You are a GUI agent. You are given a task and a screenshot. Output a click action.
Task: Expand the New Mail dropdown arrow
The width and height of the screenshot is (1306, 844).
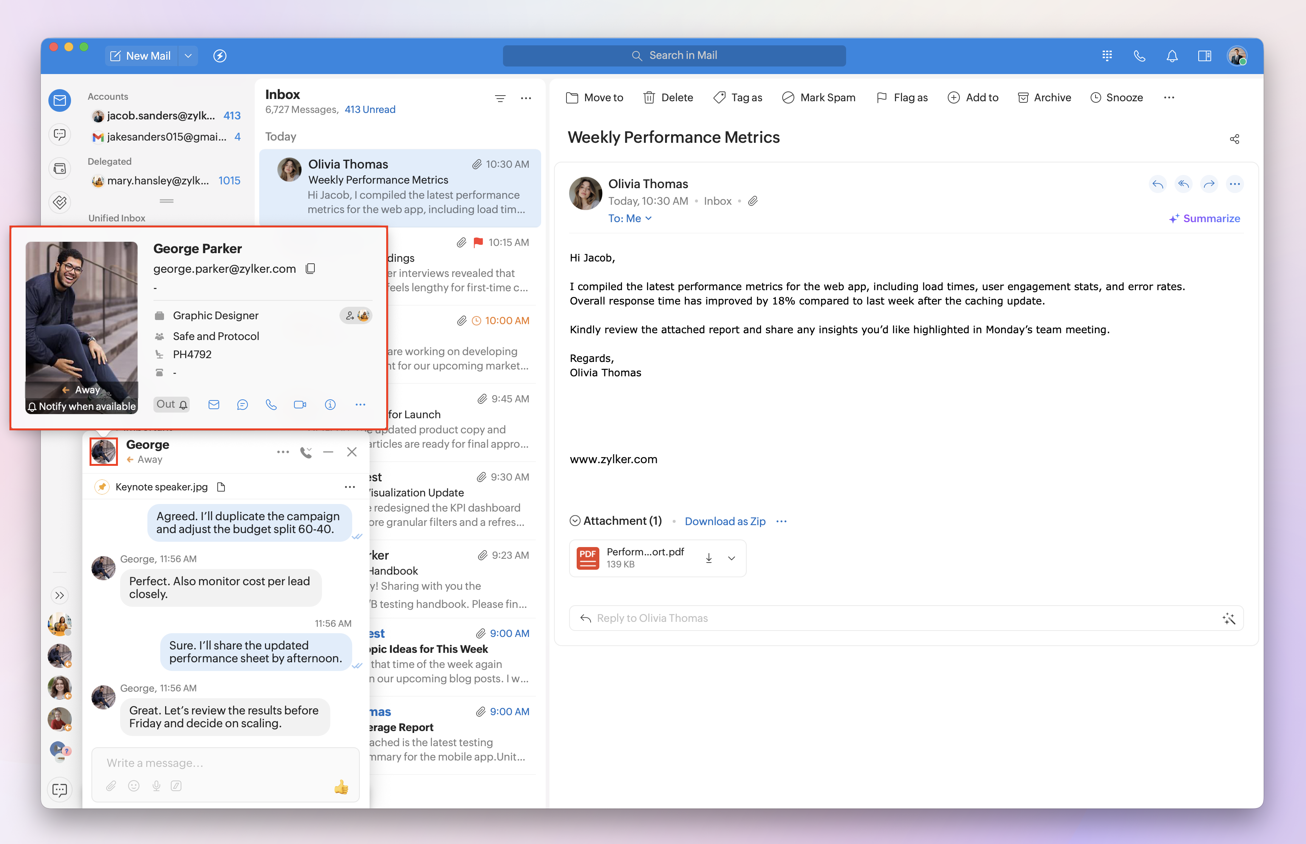pyautogui.click(x=188, y=56)
